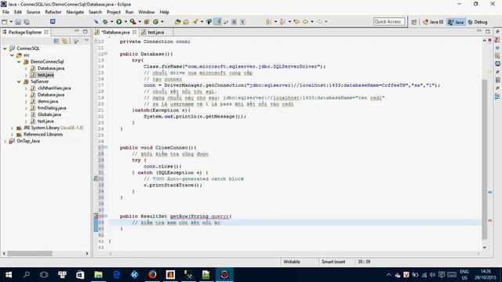The width and height of the screenshot is (502, 282).
Task: Click the External Tools run icon
Action: point(133,22)
